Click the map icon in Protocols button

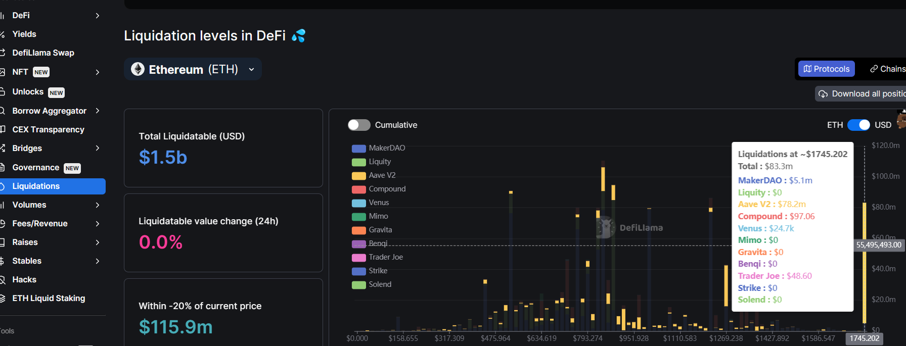pos(807,69)
